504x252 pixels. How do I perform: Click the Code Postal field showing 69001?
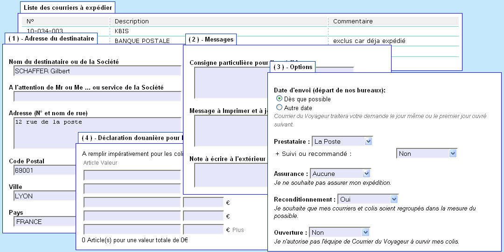pyautogui.click(x=44, y=170)
